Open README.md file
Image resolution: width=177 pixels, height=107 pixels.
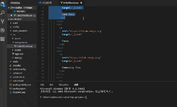point(19,92)
